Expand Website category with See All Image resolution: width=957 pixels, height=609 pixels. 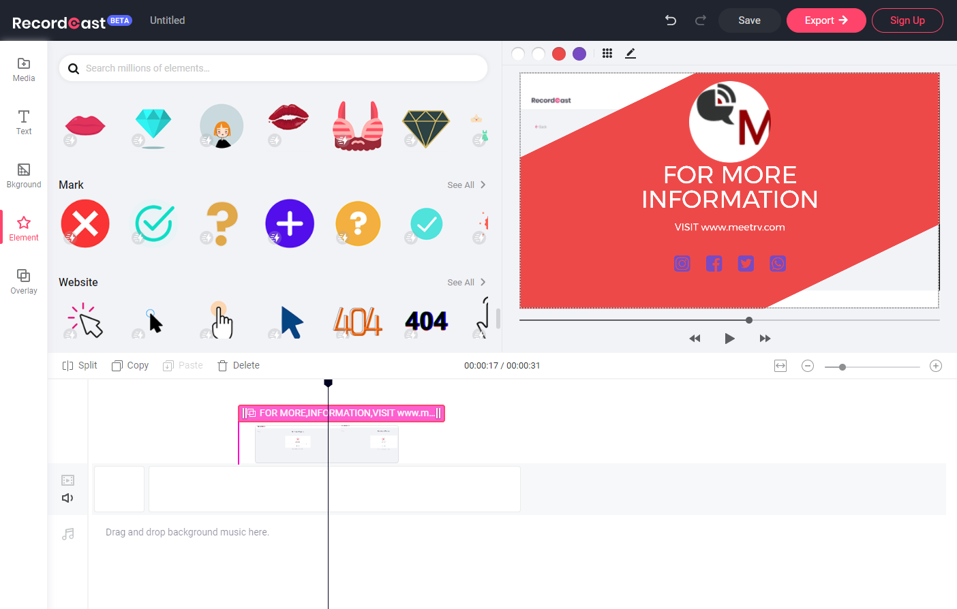point(466,282)
